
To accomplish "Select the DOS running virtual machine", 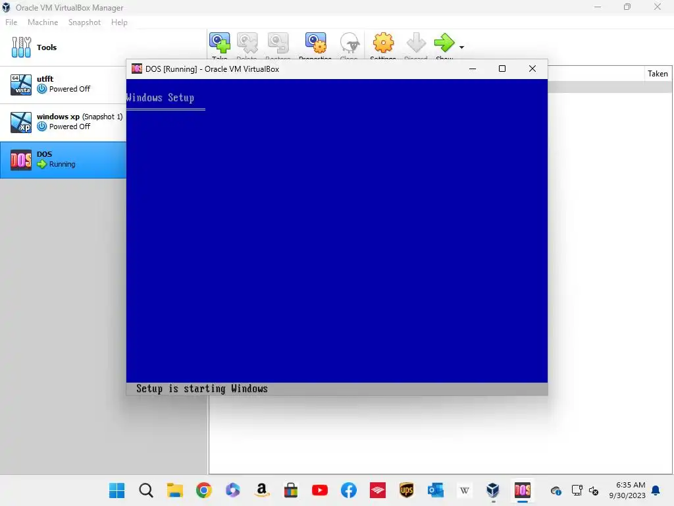I will click(x=63, y=159).
